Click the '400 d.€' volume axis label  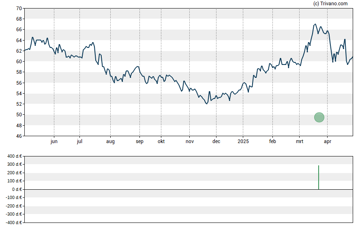pos(15,156)
